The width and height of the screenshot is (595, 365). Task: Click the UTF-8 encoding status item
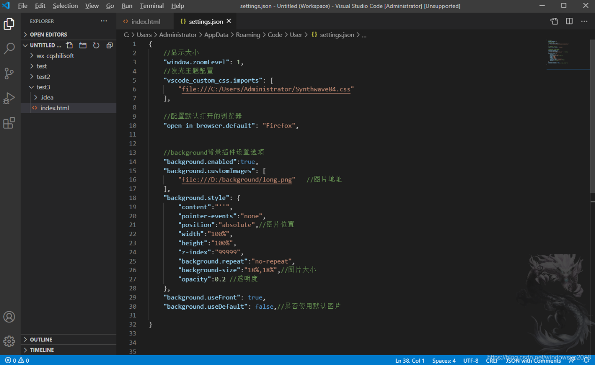coord(471,361)
